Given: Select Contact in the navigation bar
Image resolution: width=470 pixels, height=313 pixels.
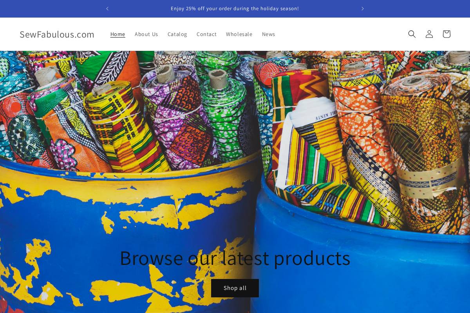Looking at the screenshot, I should point(206,34).
